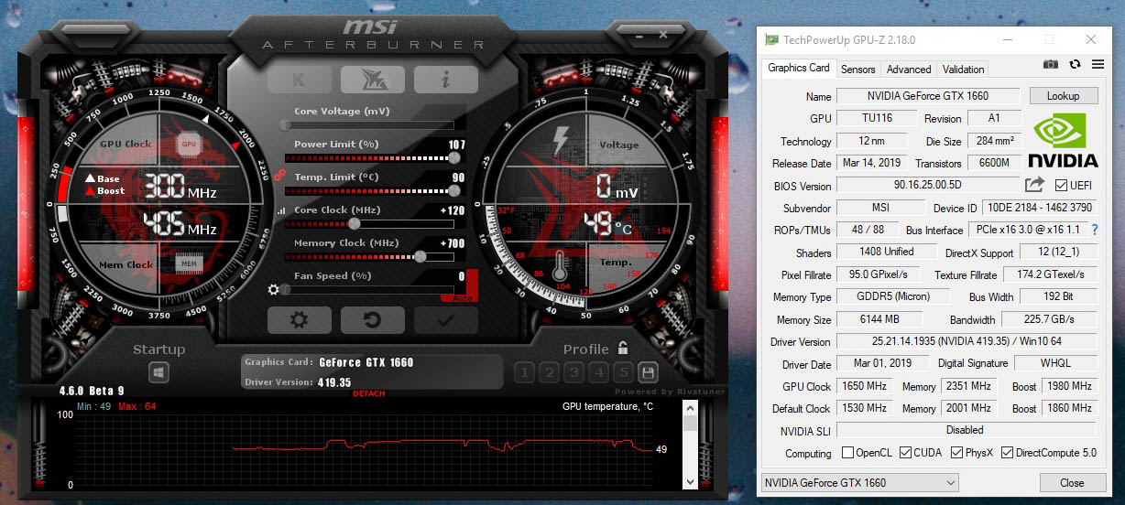Toggle the red link icon for Power and Temp limits
This screenshot has height=505, width=1125.
279,175
